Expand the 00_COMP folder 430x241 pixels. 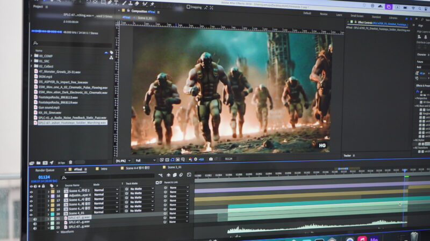click(x=32, y=56)
